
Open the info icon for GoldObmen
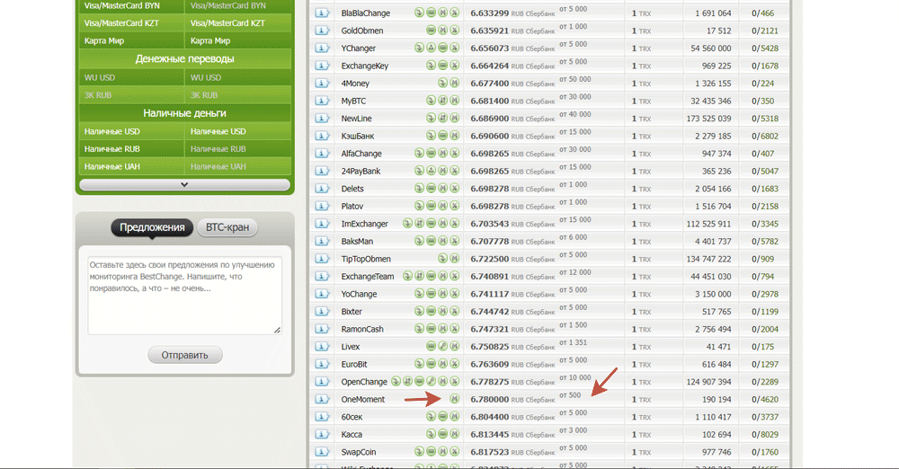322,31
